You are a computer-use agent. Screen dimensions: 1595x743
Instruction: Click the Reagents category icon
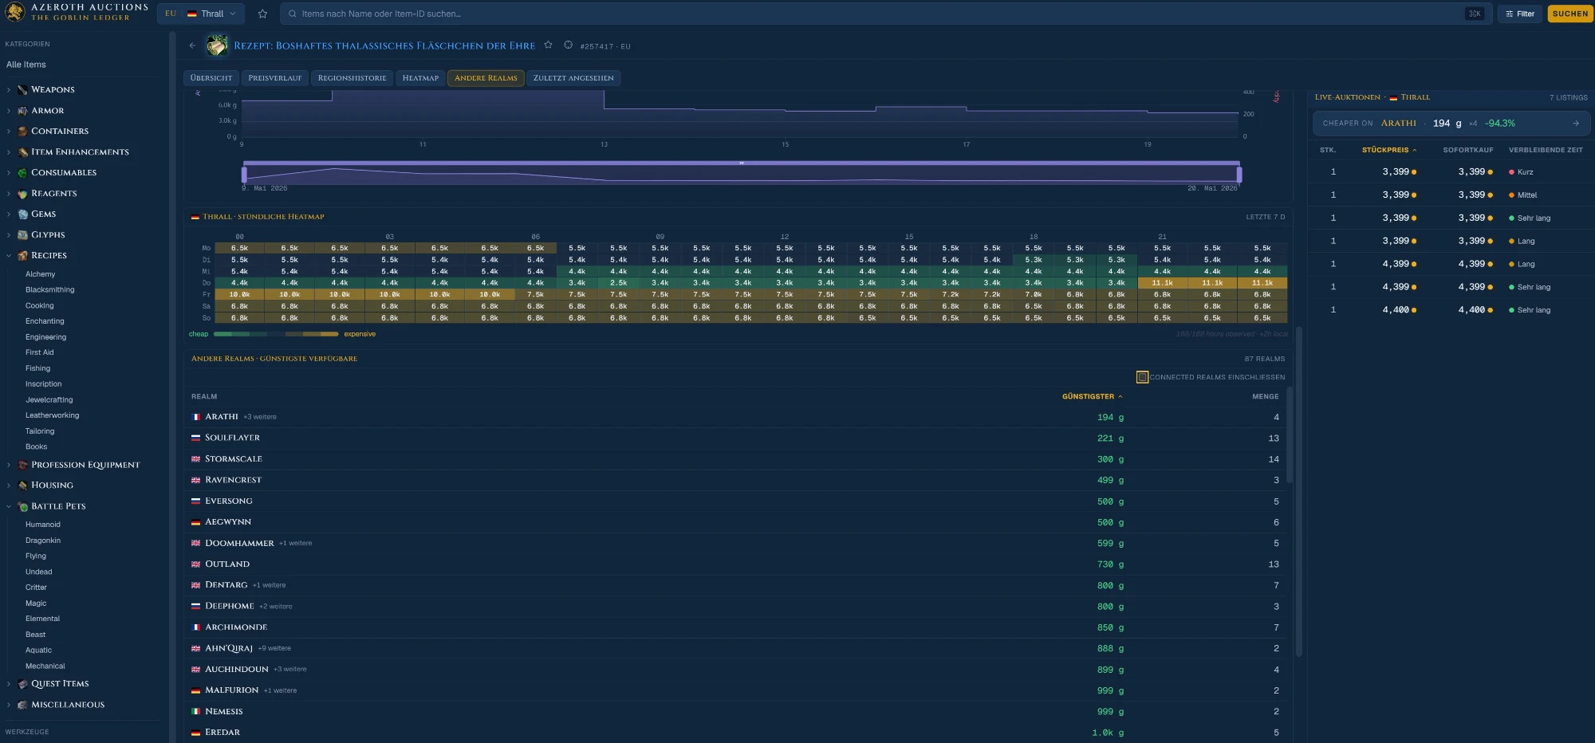pos(22,194)
